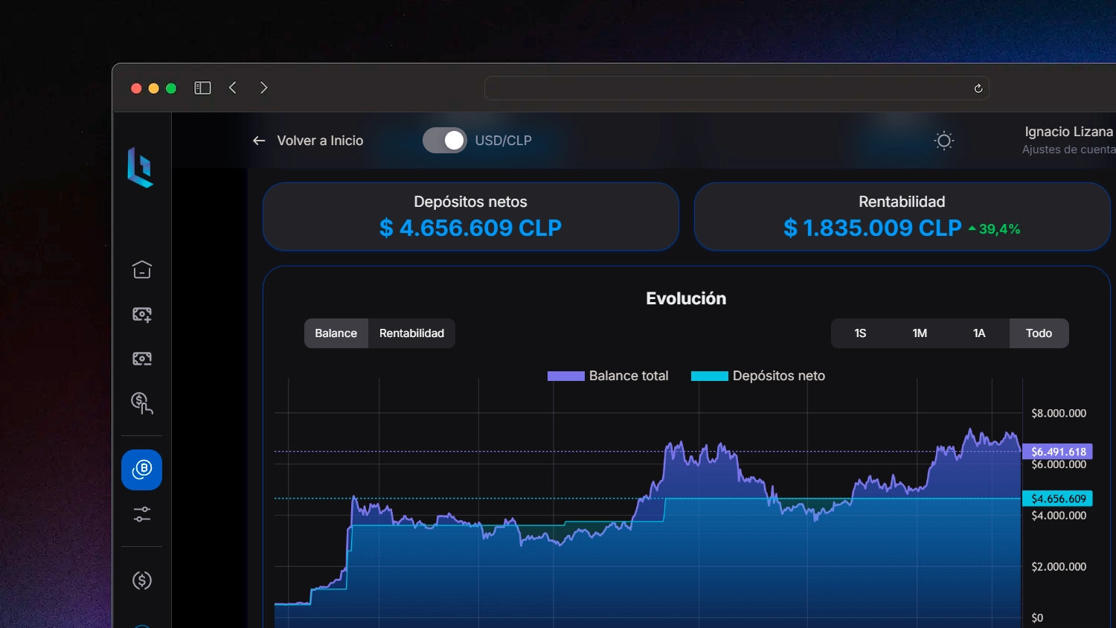Select the highlighted Bitcoin crypto icon

click(141, 470)
